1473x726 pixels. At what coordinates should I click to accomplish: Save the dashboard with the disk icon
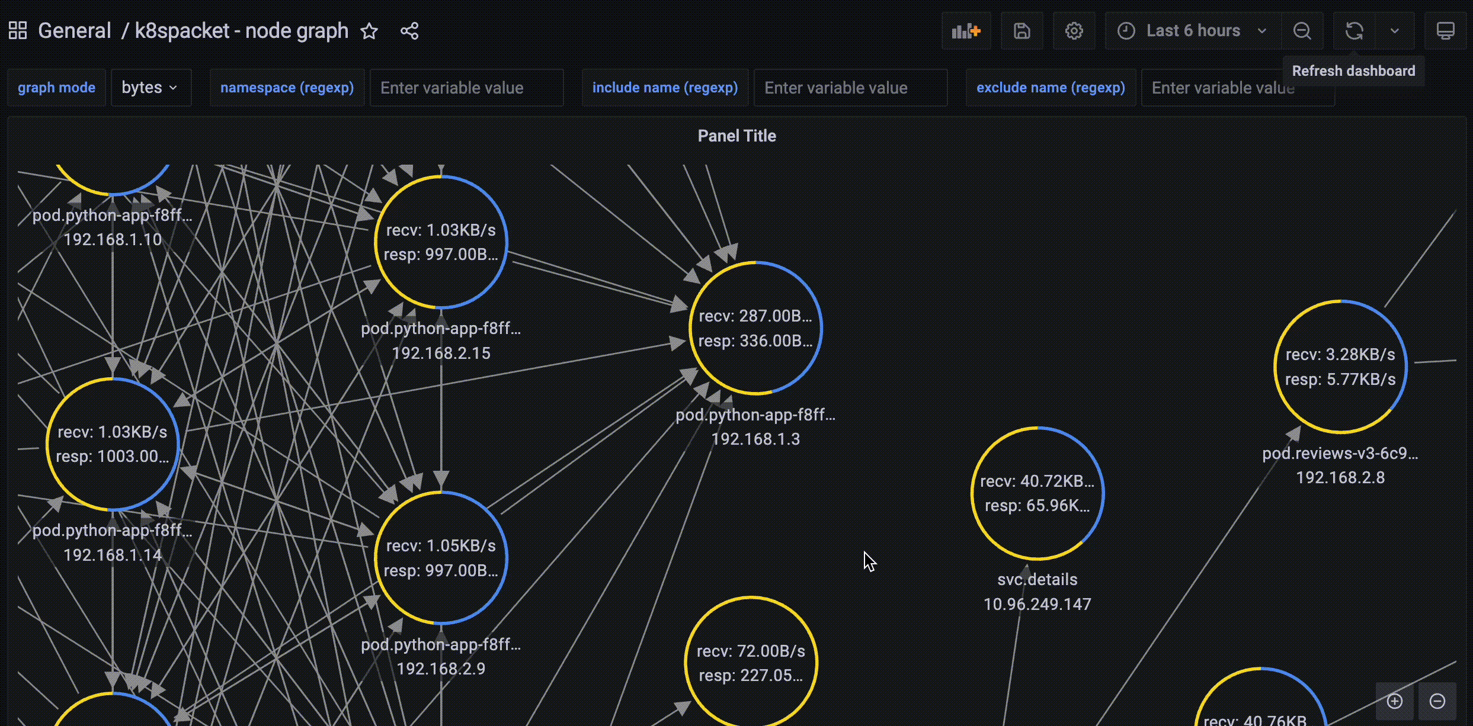pos(1022,31)
